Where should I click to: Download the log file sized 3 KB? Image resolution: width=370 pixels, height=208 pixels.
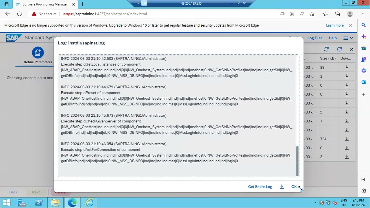tap(347, 157)
